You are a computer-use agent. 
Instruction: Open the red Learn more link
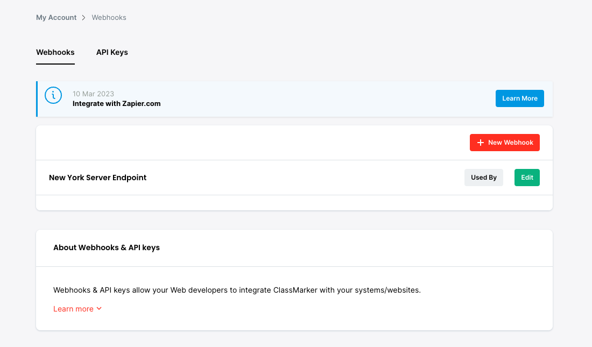click(73, 309)
